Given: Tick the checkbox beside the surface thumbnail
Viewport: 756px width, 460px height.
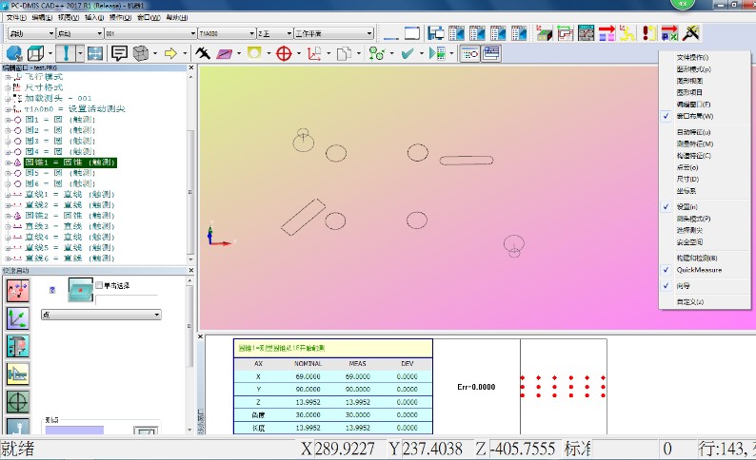Looking at the screenshot, I should (99, 285).
